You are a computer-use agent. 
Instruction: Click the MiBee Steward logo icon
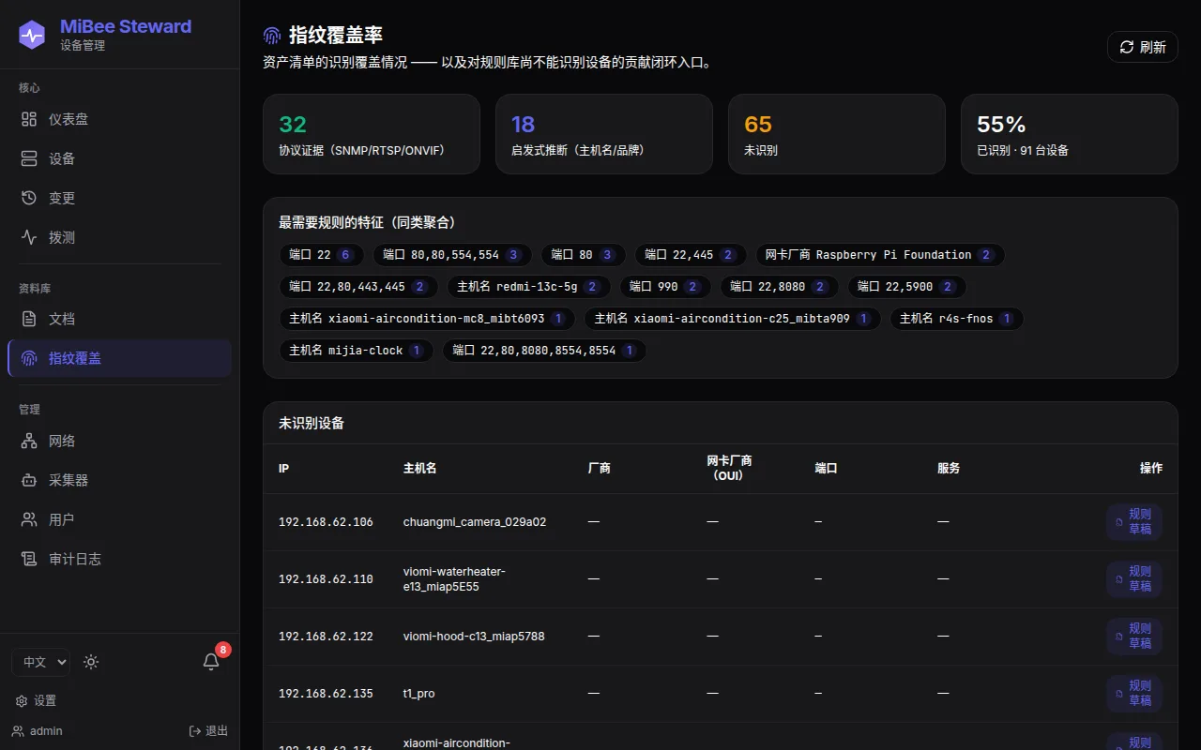coord(32,35)
